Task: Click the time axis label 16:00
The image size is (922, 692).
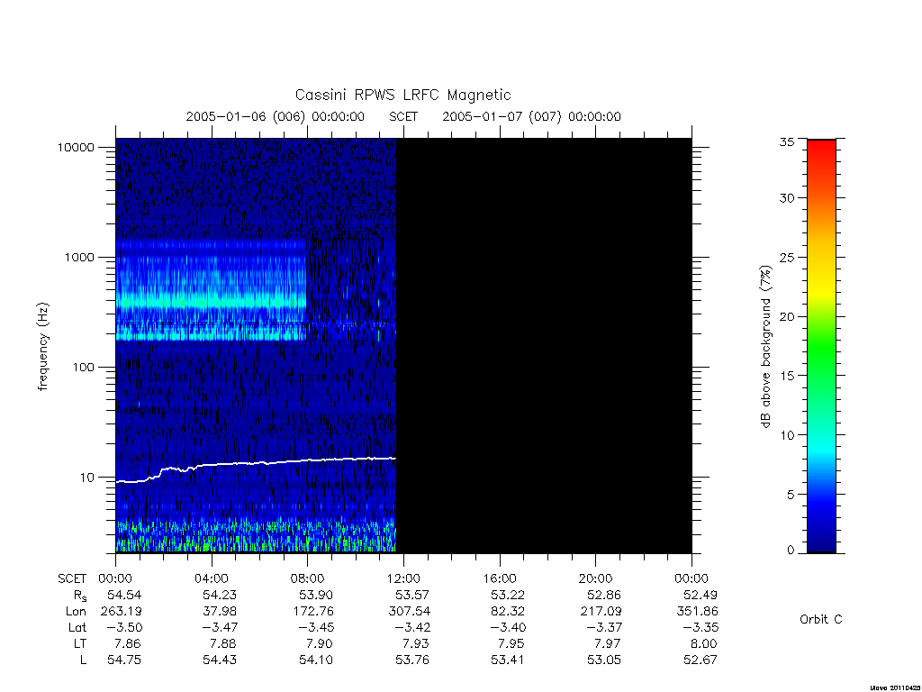Action: click(x=499, y=578)
